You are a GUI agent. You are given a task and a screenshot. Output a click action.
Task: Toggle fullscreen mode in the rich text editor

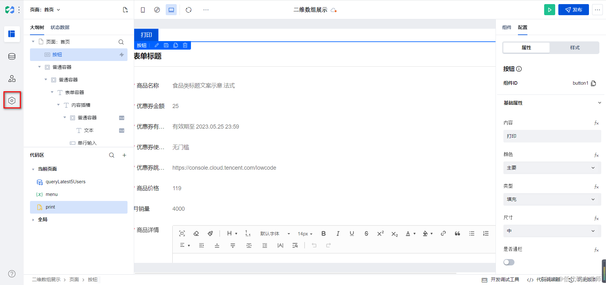click(182, 233)
